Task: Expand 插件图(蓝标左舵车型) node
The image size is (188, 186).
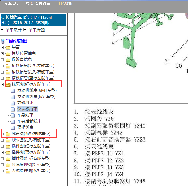Action: point(2,152)
